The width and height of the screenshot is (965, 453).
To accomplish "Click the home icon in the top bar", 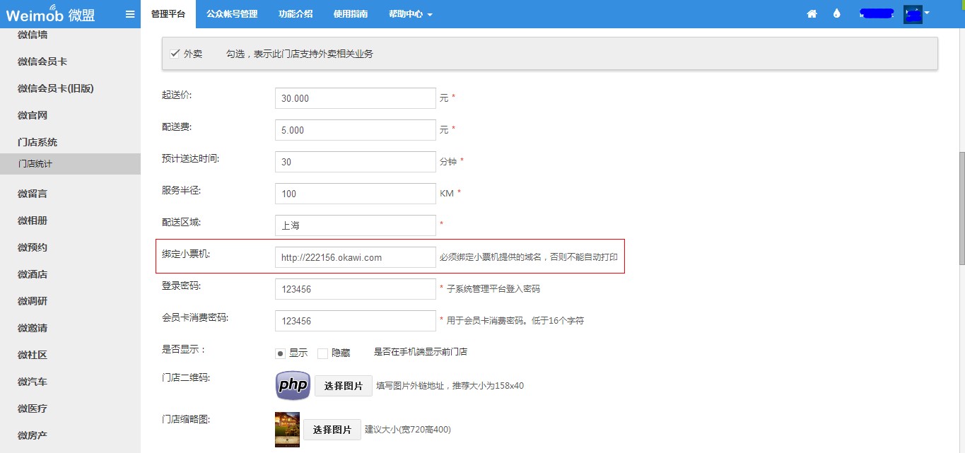I will tap(812, 14).
